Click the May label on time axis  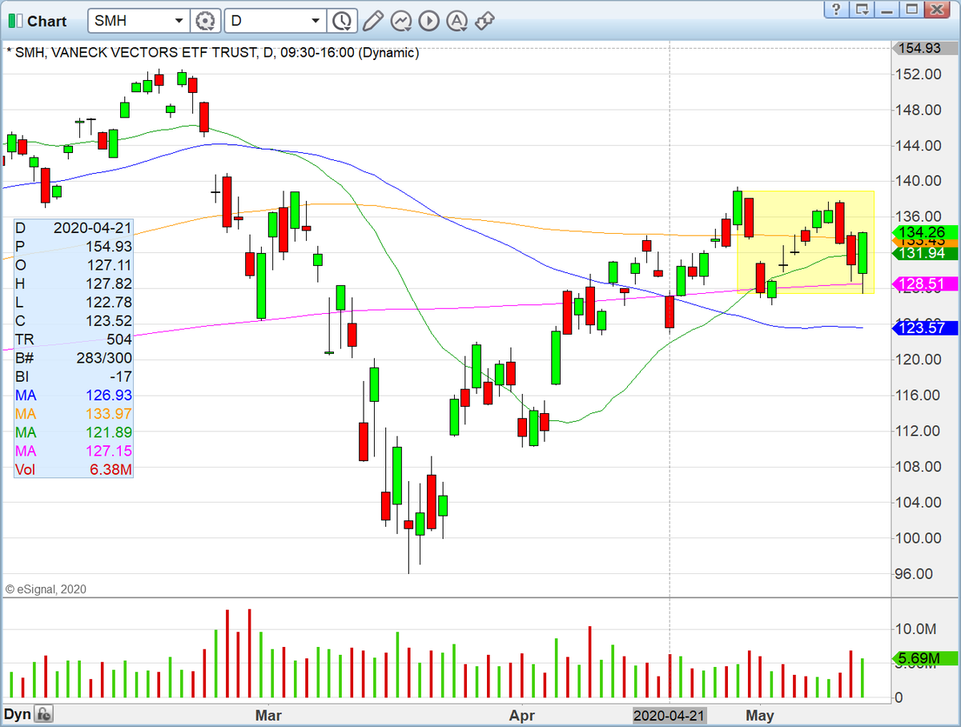[760, 715]
